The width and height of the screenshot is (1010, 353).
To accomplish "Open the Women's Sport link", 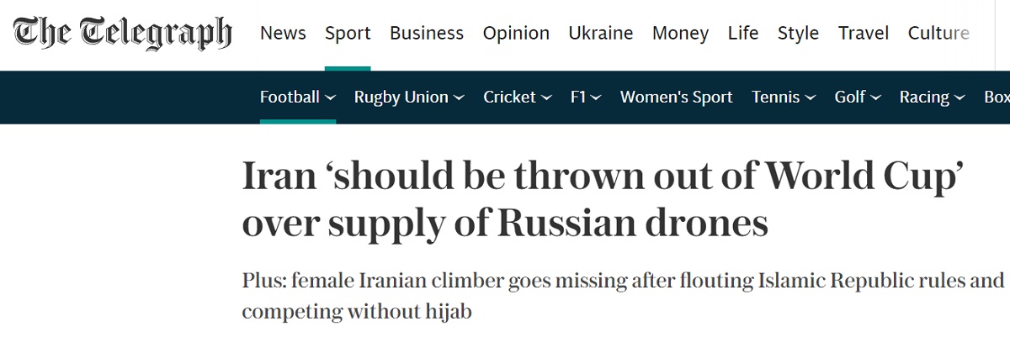I will point(676,97).
